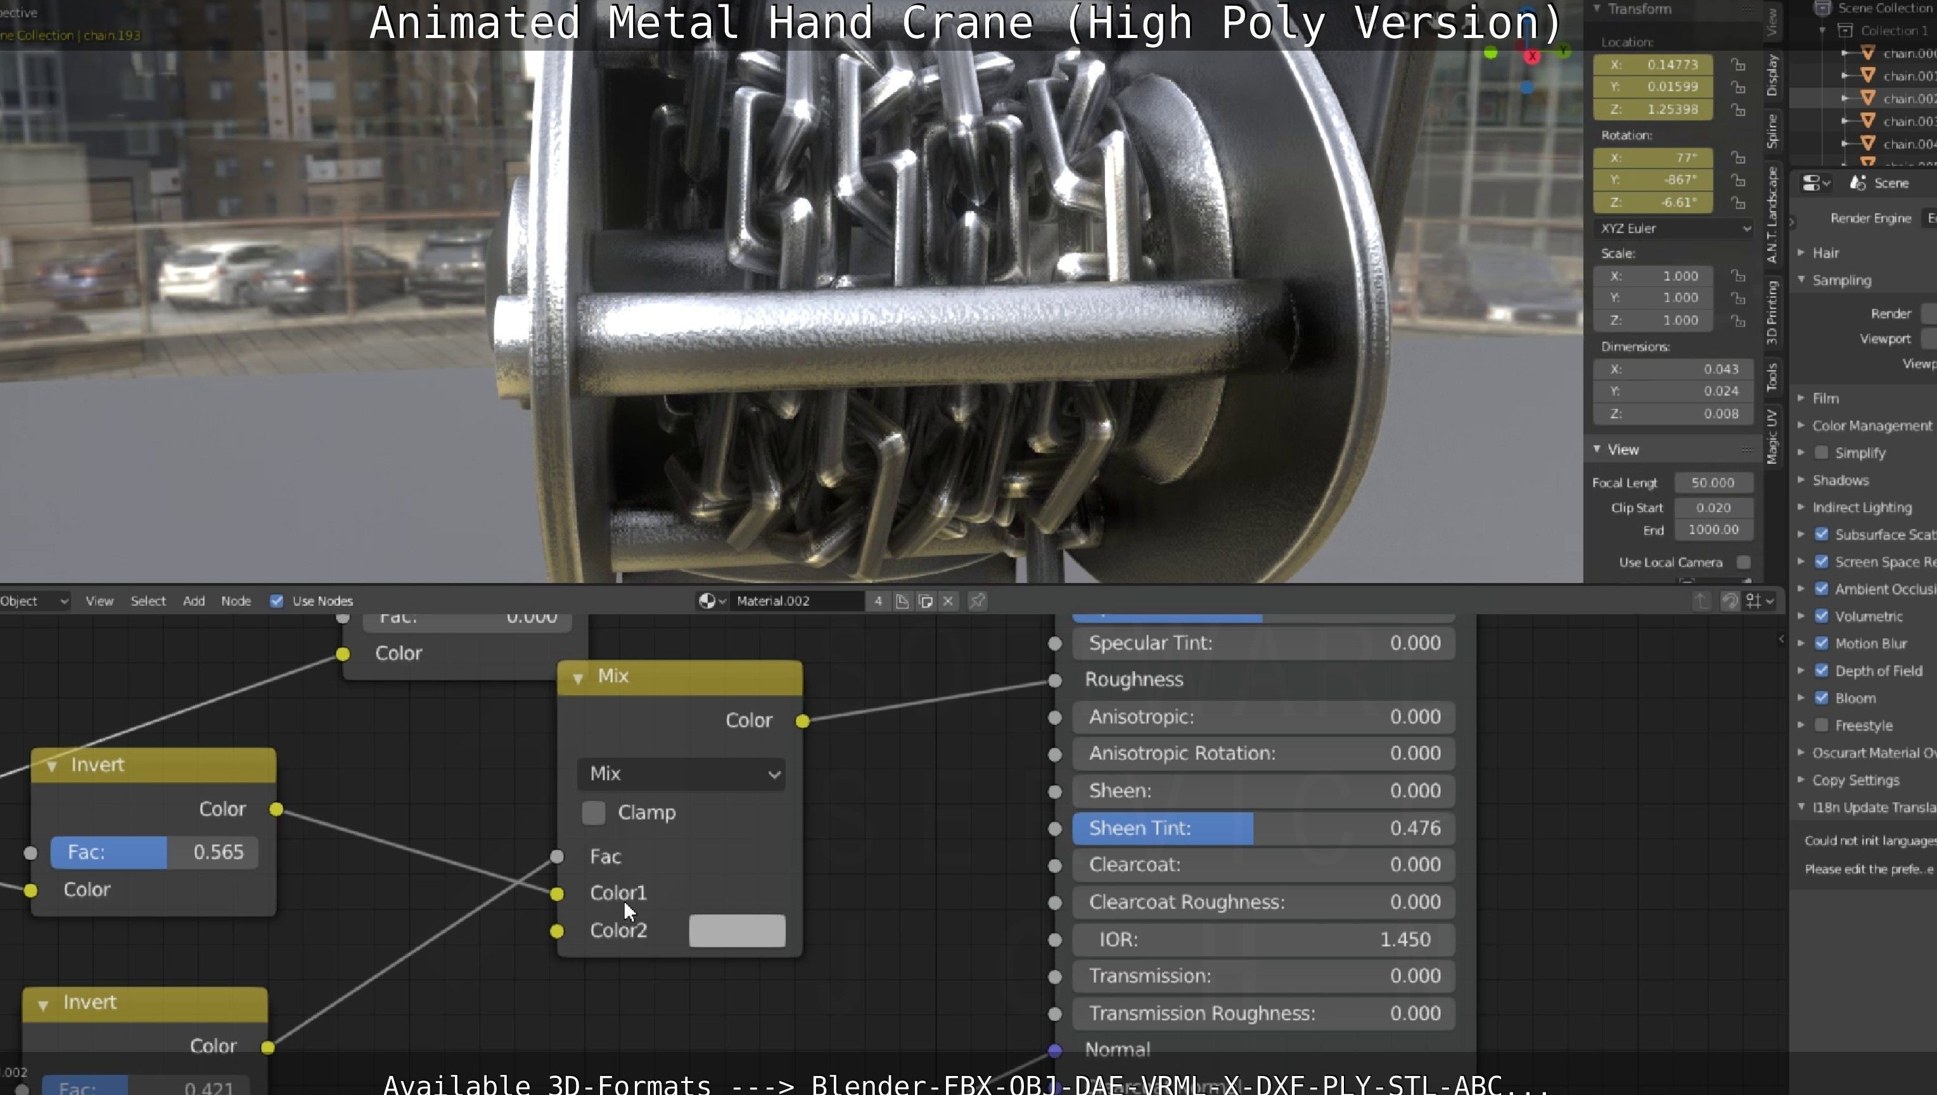Click the Sheen Tint slider

(x=1263, y=828)
